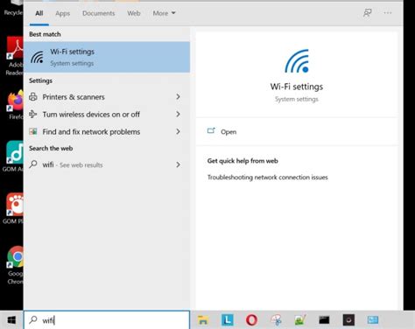
Task: Launch Opera from the taskbar
Action: pyautogui.click(x=251, y=320)
